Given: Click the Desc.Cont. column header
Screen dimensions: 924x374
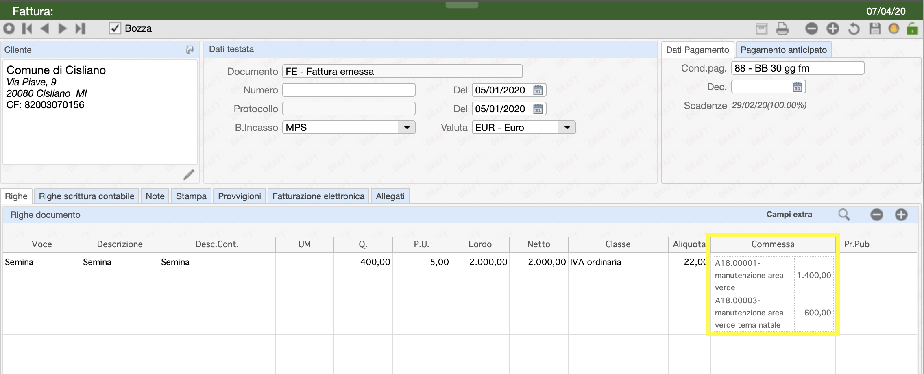Looking at the screenshot, I should tap(217, 244).
